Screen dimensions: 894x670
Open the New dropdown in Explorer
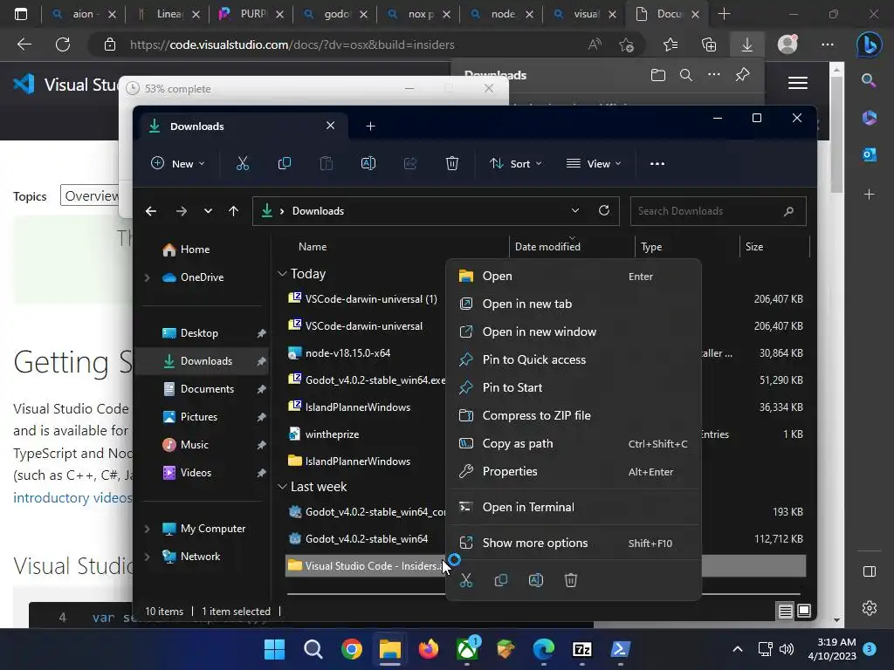click(177, 163)
